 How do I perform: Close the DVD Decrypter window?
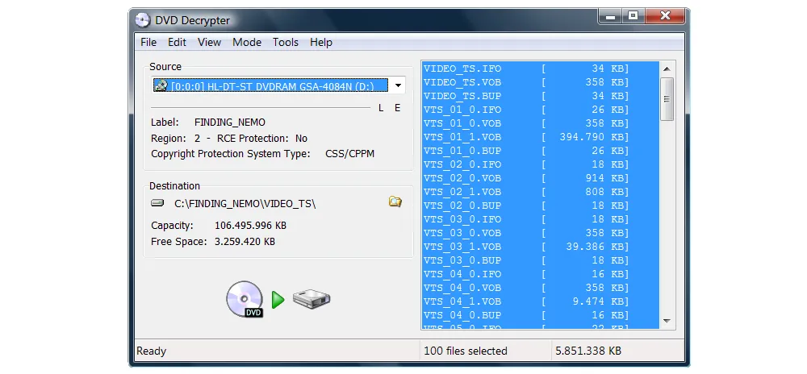pyautogui.click(x=665, y=16)
